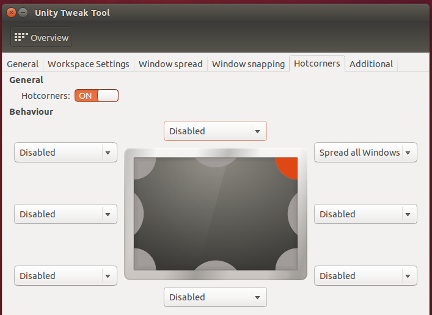Click the bottom edge hotspot in preview
The height and width of the screenshot is (315, 432).
point(216,266)
